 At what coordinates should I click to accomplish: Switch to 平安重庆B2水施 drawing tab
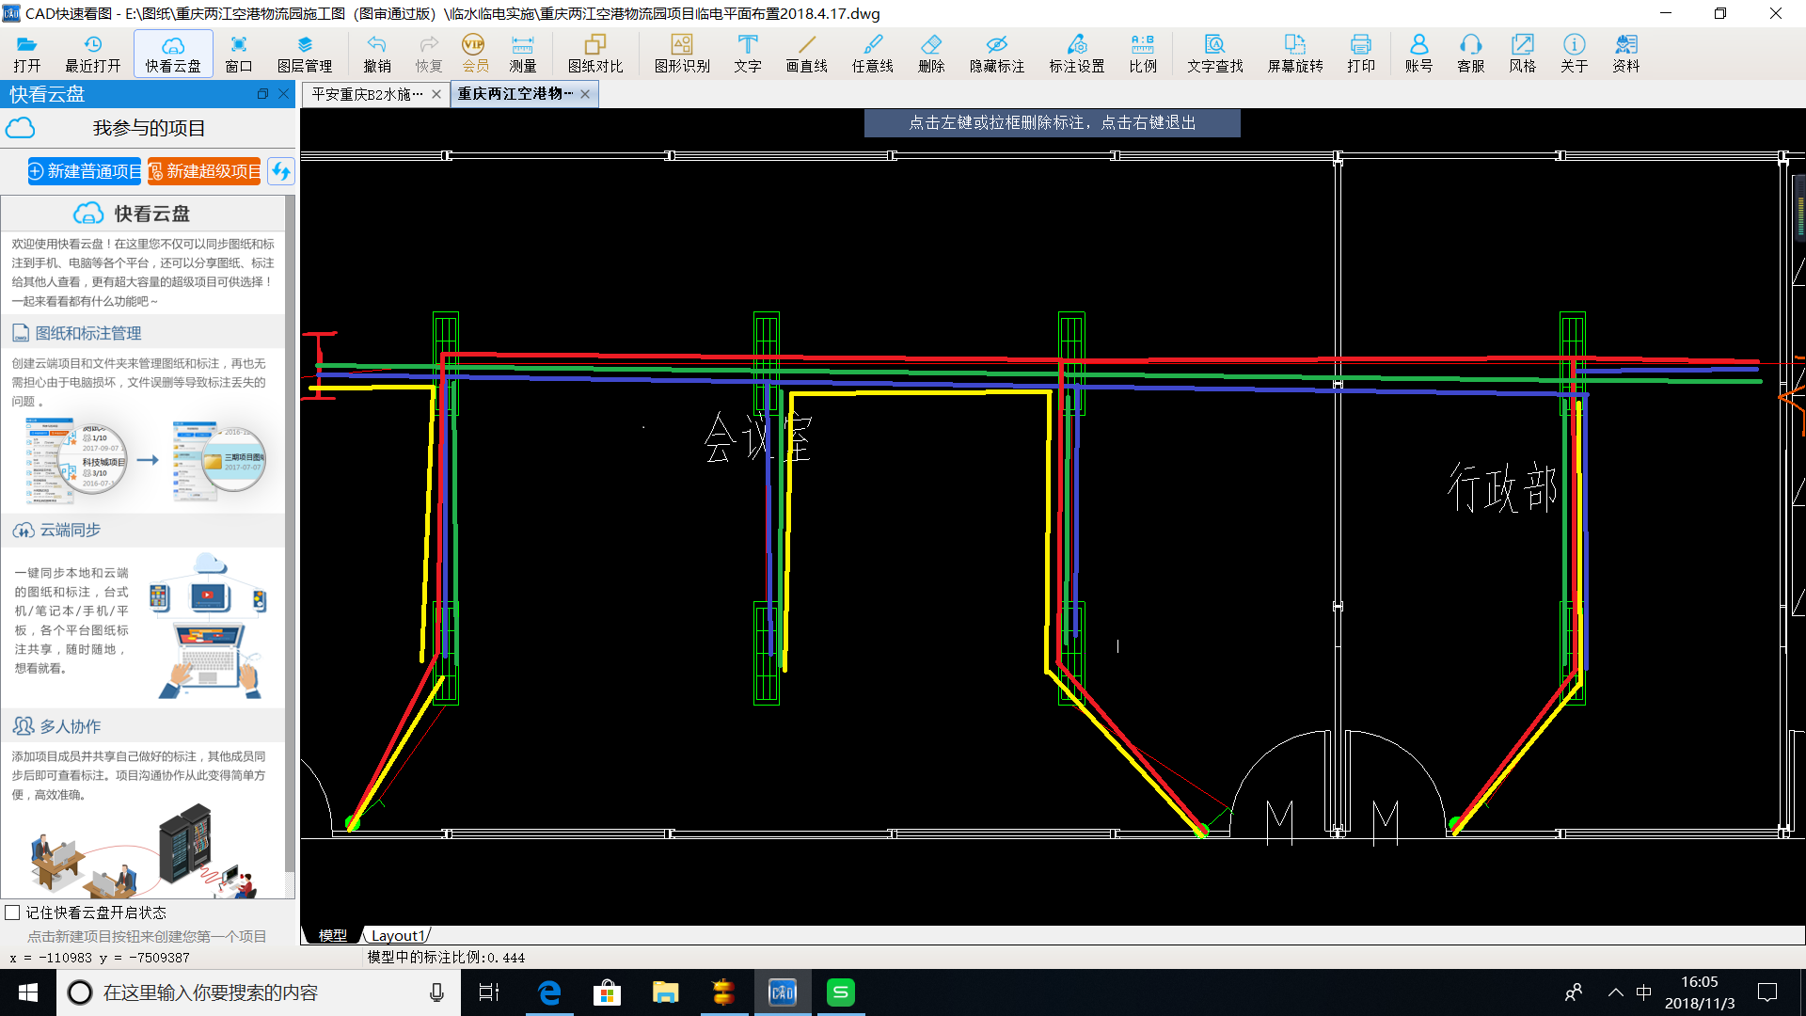coord(367,94)
